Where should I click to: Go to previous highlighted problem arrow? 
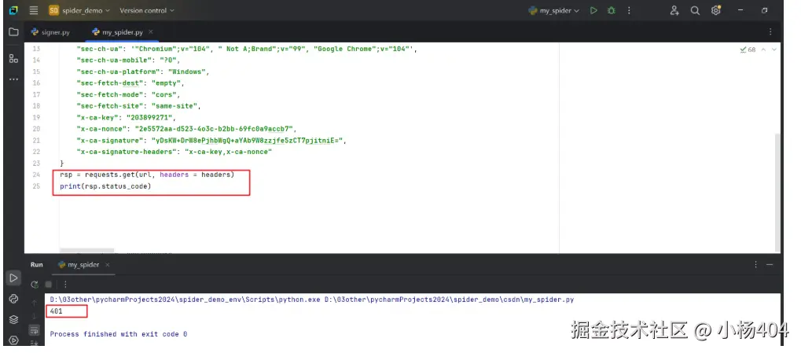[763, 50]
